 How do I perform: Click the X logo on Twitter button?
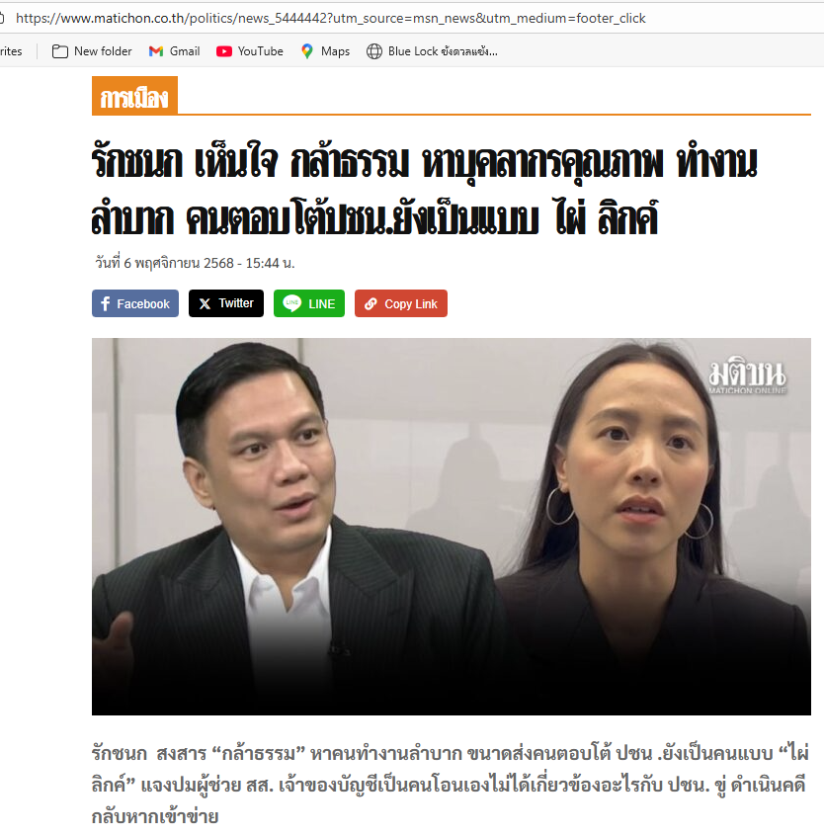click(x=205, y=304)
